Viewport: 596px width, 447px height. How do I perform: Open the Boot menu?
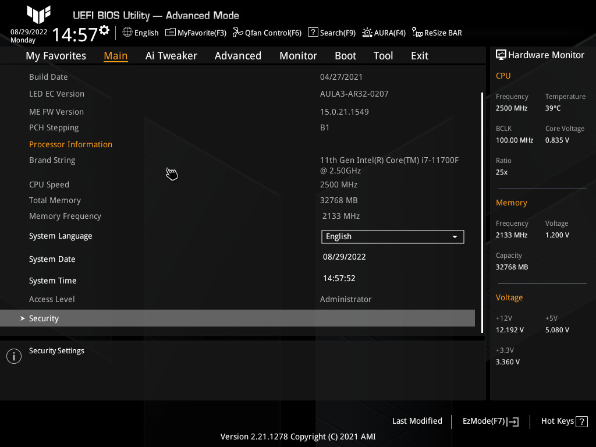pos(345,55)
